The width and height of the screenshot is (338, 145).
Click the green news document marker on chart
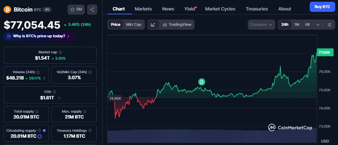point(202,82)
